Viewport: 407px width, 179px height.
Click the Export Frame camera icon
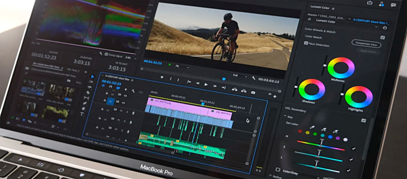click(253, 92)
